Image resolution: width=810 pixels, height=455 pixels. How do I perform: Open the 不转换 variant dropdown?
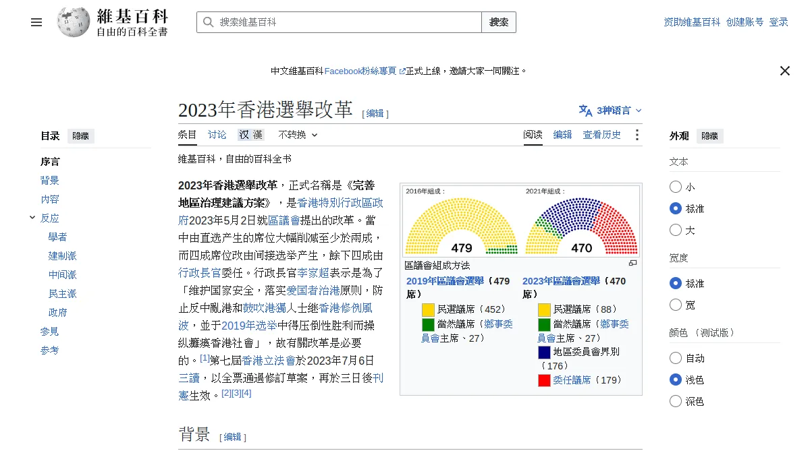pyautogui.click(x=298, y=135)
